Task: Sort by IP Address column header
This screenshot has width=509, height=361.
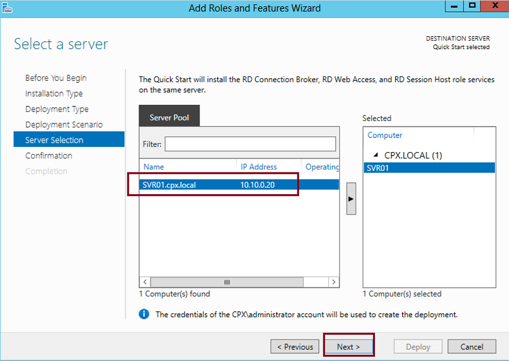Action: [x=259, y=167]
